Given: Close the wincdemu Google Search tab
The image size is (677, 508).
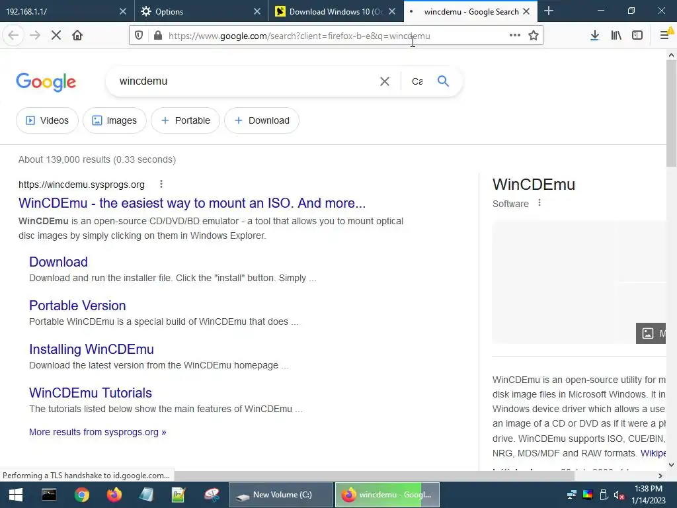Looking at the screenshot, I should [526, 11].
